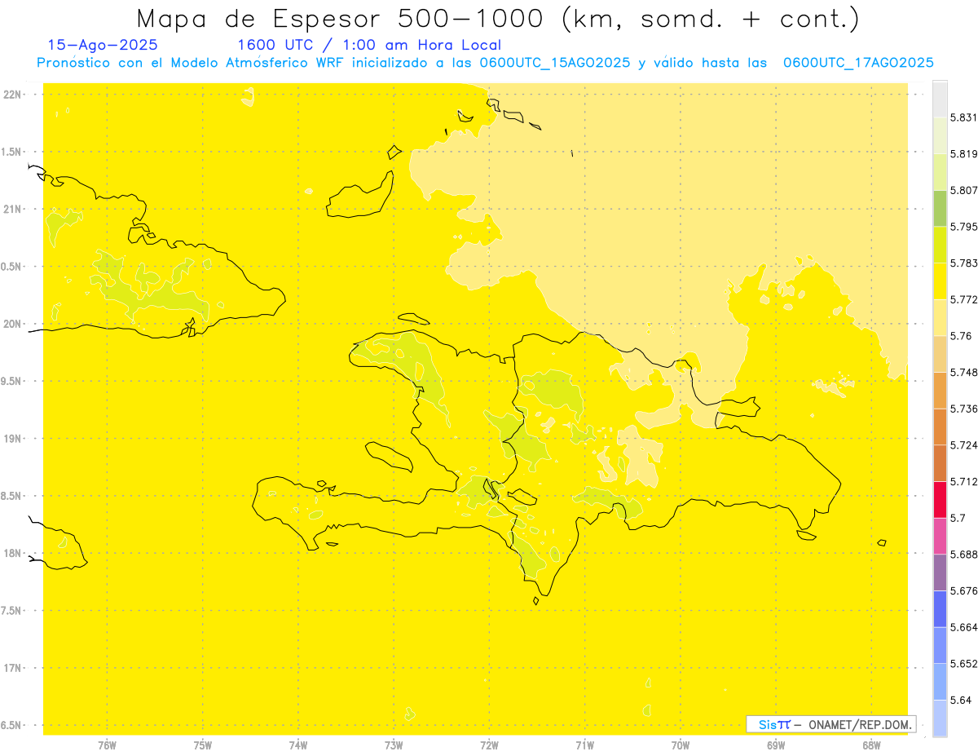Viewport: 978px width, 756px height.
Task: Click the legend value '5.724'
Action: pyautogui.click(x=963, y=445)
